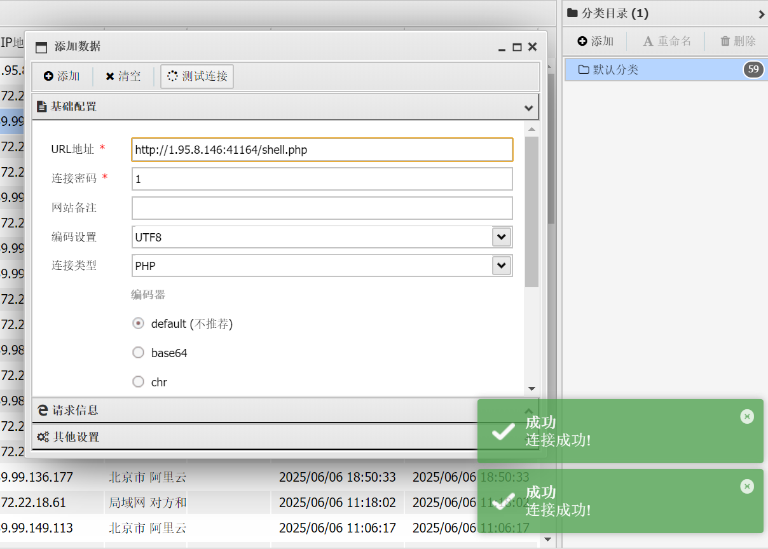Select the default (不推荐) encoder radio
The height and width of the screenshot is (549, 768).
click(x=138, y=323)
